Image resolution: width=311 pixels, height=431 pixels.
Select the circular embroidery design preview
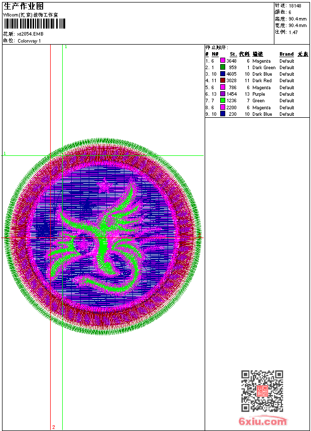click(x=103, y=237)
